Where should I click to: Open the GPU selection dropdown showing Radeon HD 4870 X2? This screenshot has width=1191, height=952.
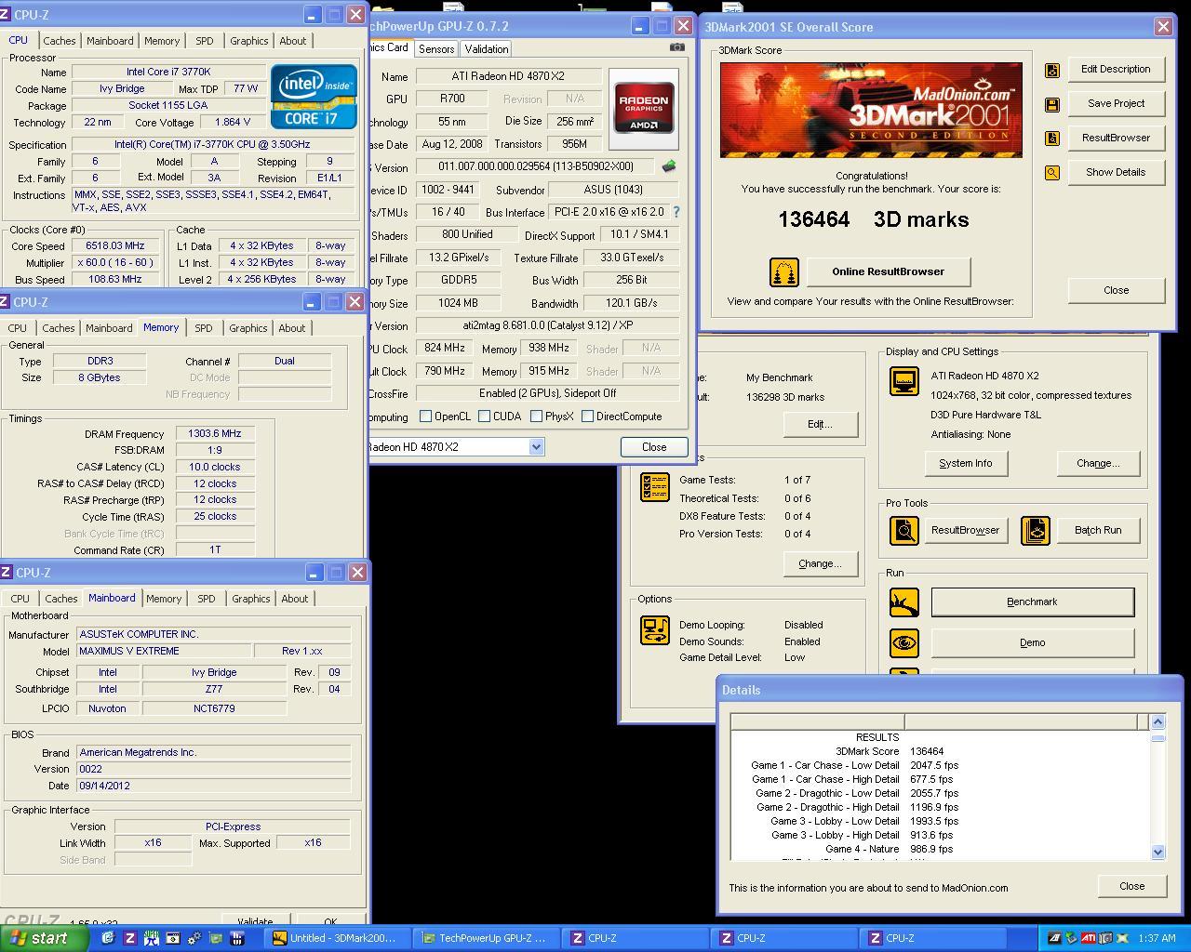(457, 447)
